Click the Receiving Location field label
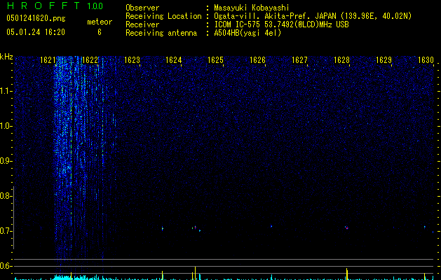The width and height of the screenshot is (441, 280). click(163, 16)
